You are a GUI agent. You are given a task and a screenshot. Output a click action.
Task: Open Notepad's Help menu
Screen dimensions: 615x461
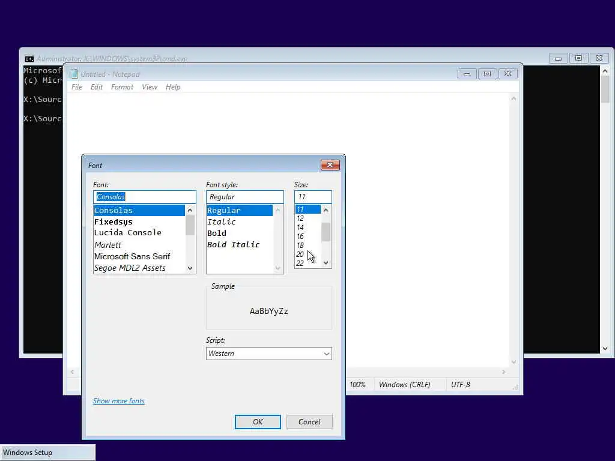173,87
